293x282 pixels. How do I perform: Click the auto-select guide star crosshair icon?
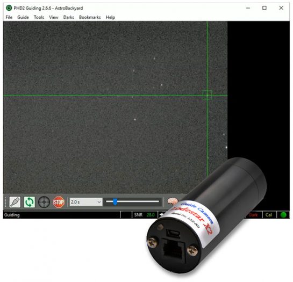click(x=44, y=202)
